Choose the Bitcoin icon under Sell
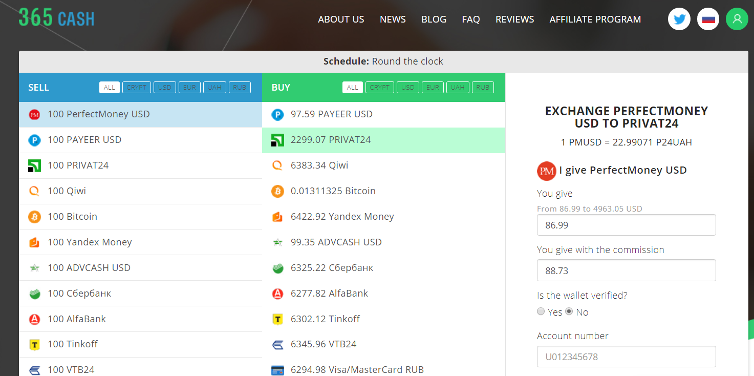This screenshot has height=376, width=754. point(34,217)
